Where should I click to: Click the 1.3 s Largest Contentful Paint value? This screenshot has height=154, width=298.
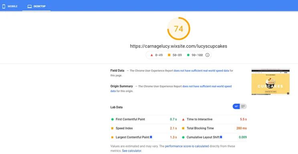[x=173, y=137]
